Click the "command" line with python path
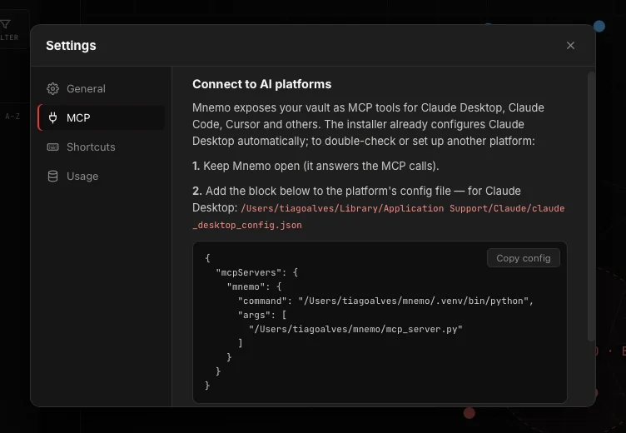Image resolution: width=626 pixels, height=433 pixels. [385, 301]
